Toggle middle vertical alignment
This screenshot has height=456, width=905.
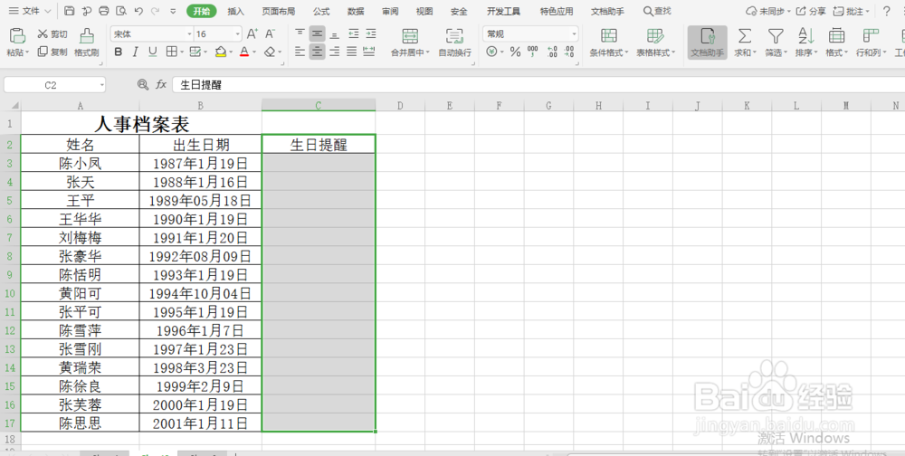317,33
